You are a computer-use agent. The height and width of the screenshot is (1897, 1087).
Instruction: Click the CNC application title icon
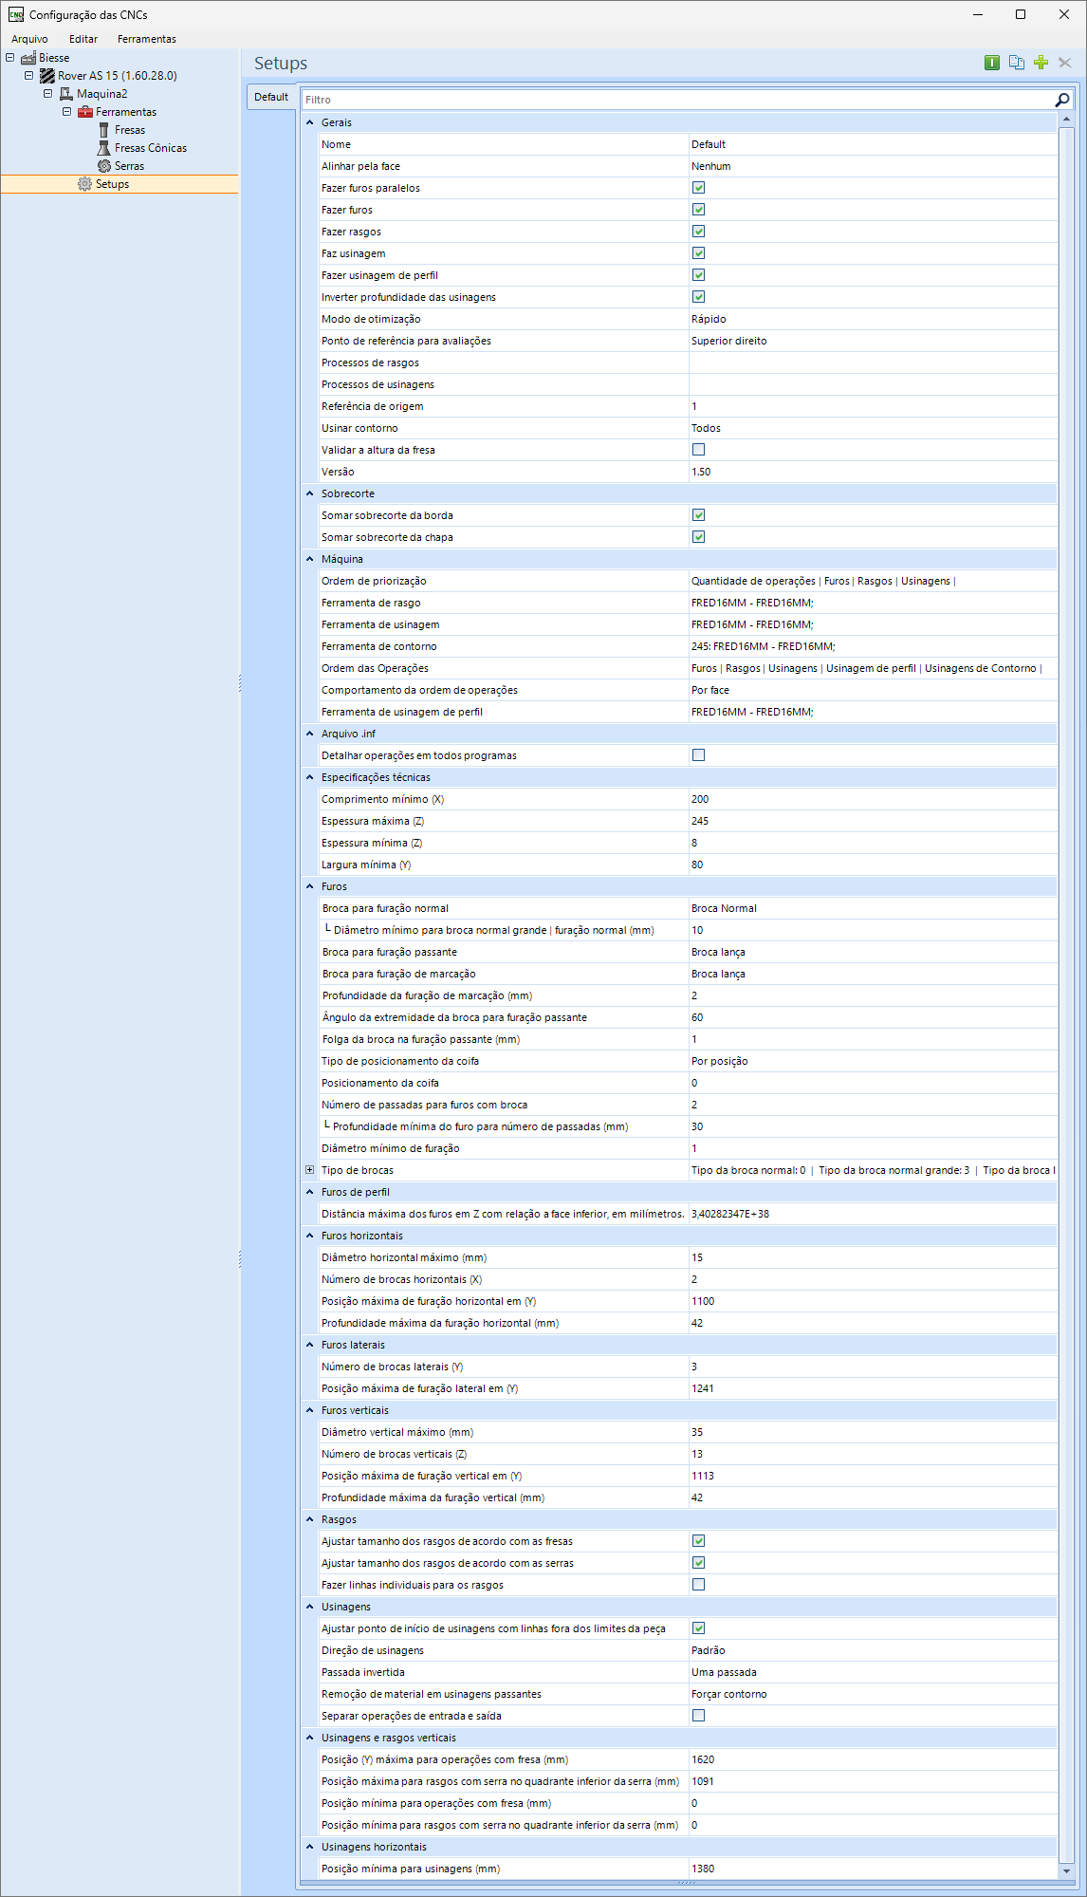(16, 14)
